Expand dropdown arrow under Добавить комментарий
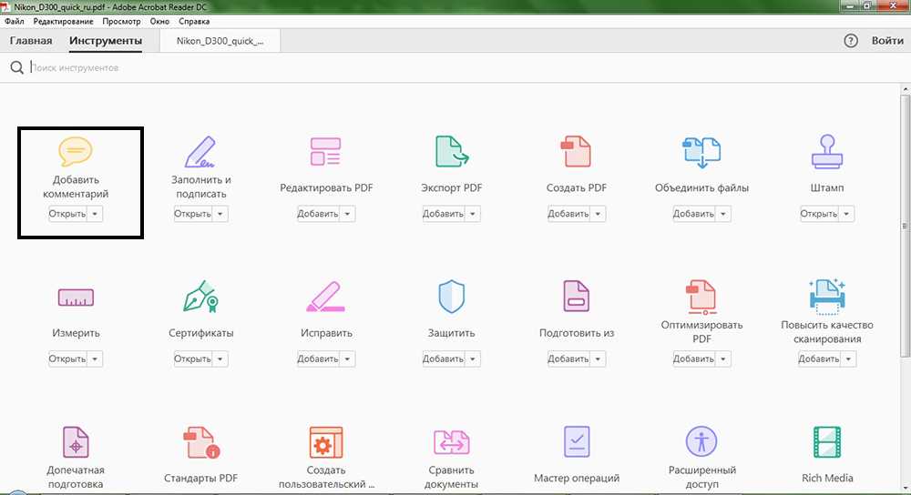The image size is (911, 495). tap(97, 214)
